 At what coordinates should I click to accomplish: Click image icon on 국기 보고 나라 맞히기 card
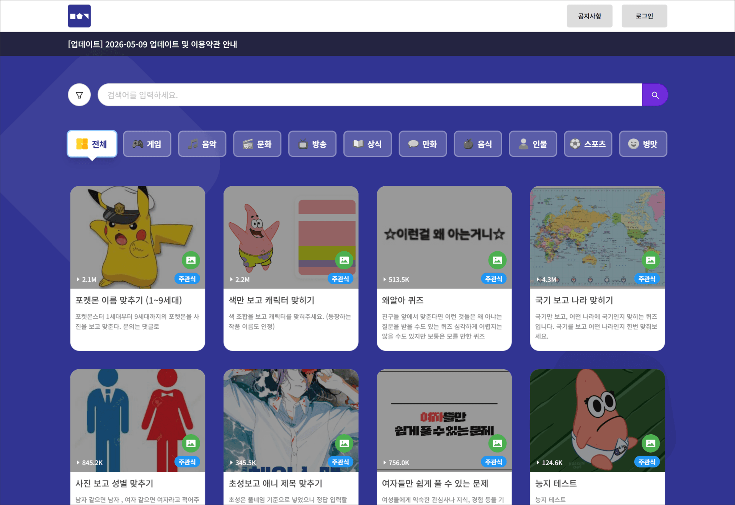(651, 260)
